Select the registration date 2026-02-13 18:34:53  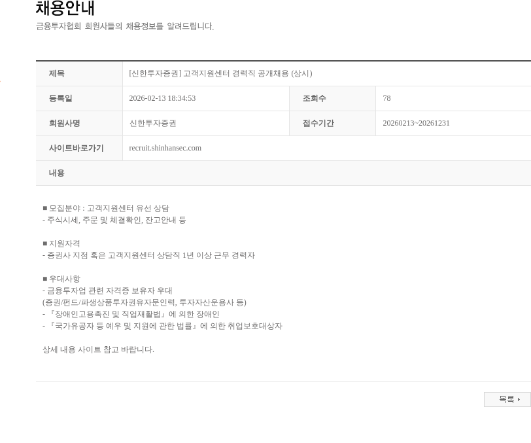coord(162,98)
